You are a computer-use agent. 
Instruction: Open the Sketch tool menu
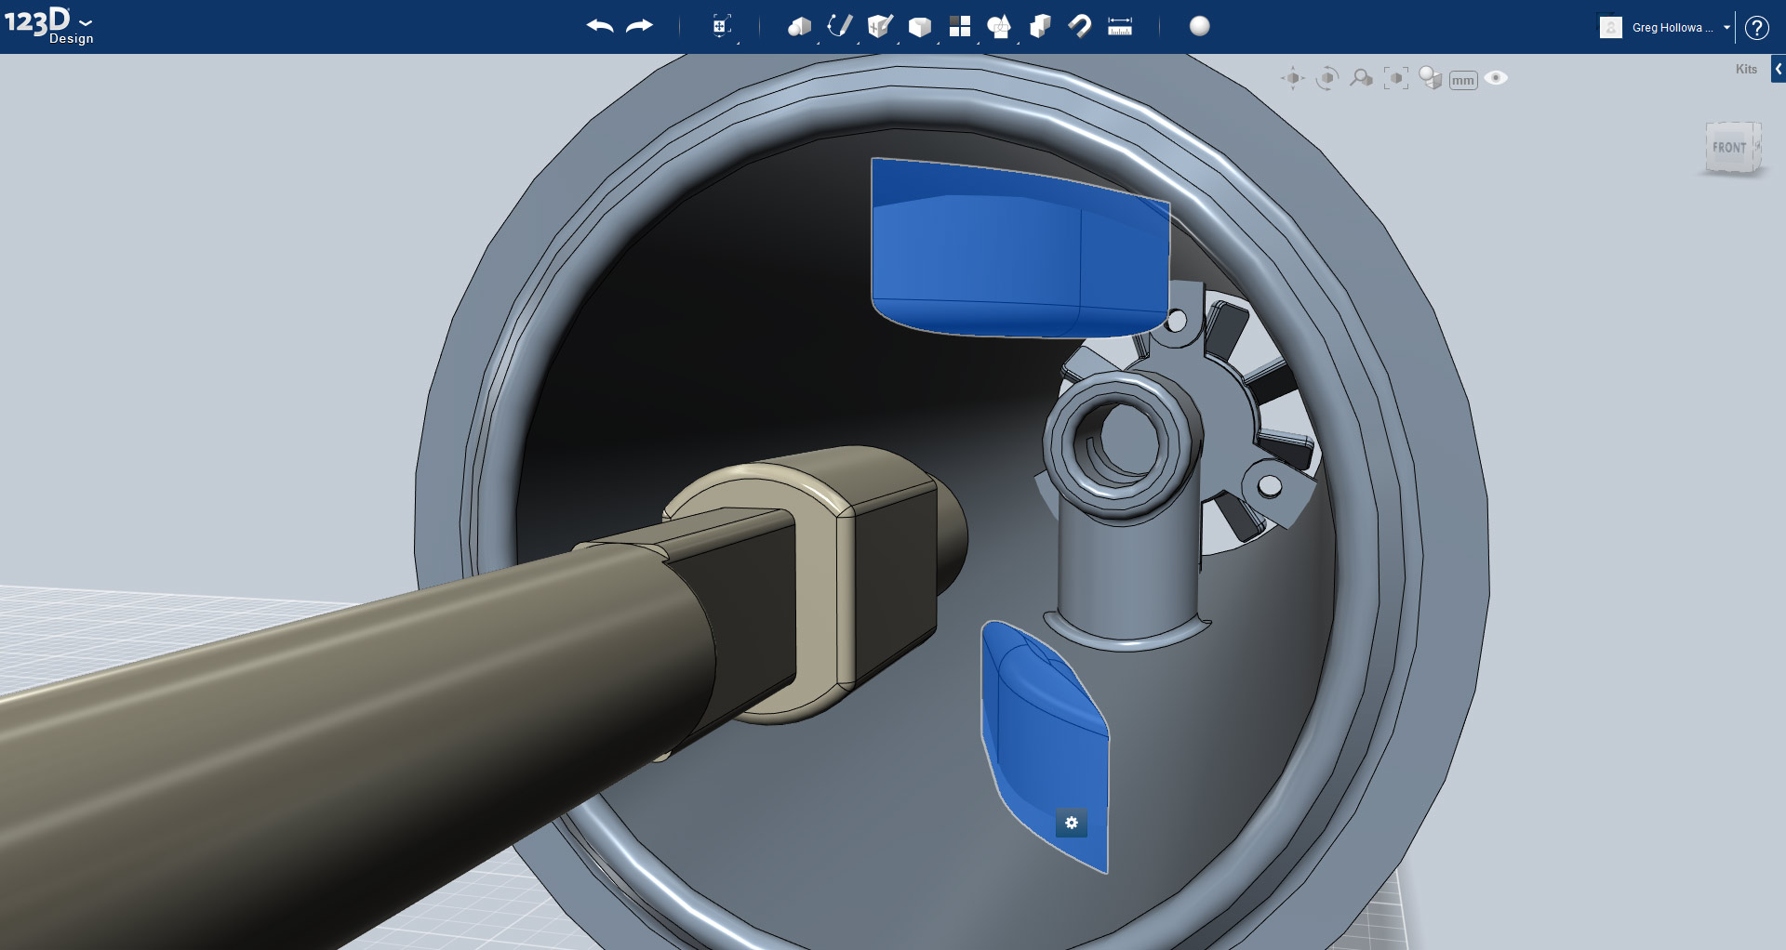(840, 26)
